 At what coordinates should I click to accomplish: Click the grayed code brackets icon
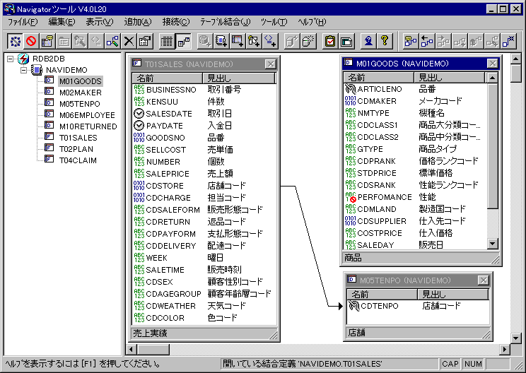click(96, 41)
